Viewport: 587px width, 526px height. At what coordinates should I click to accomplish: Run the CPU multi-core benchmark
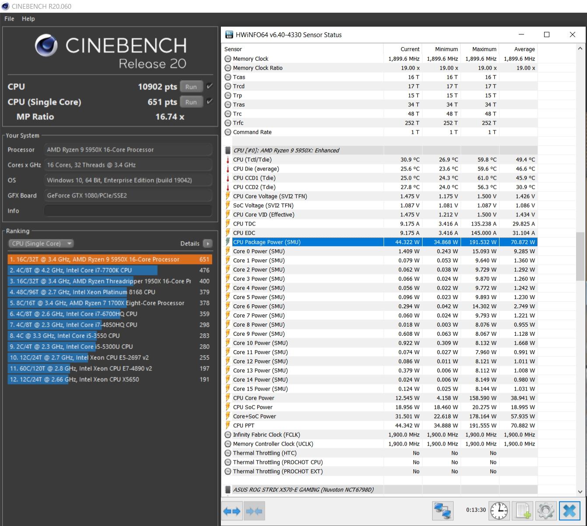coord(191,87)
